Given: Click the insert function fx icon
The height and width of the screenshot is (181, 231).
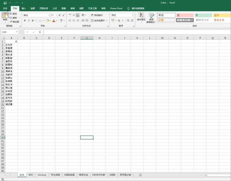Looking at the screenshot, I should coord(40,32).
